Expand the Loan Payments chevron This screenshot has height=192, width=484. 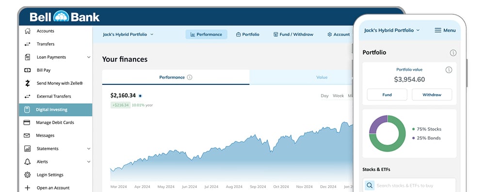(89, 57)
